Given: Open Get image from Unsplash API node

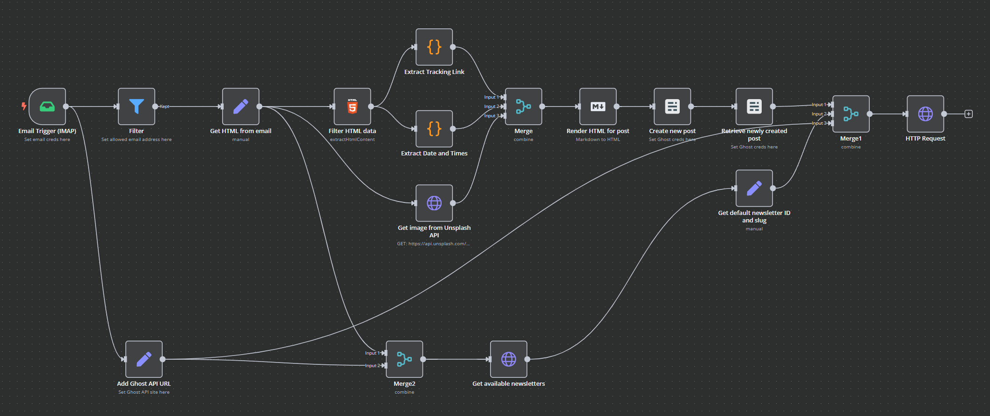Looking at the screenshot, I should (434, 203).
